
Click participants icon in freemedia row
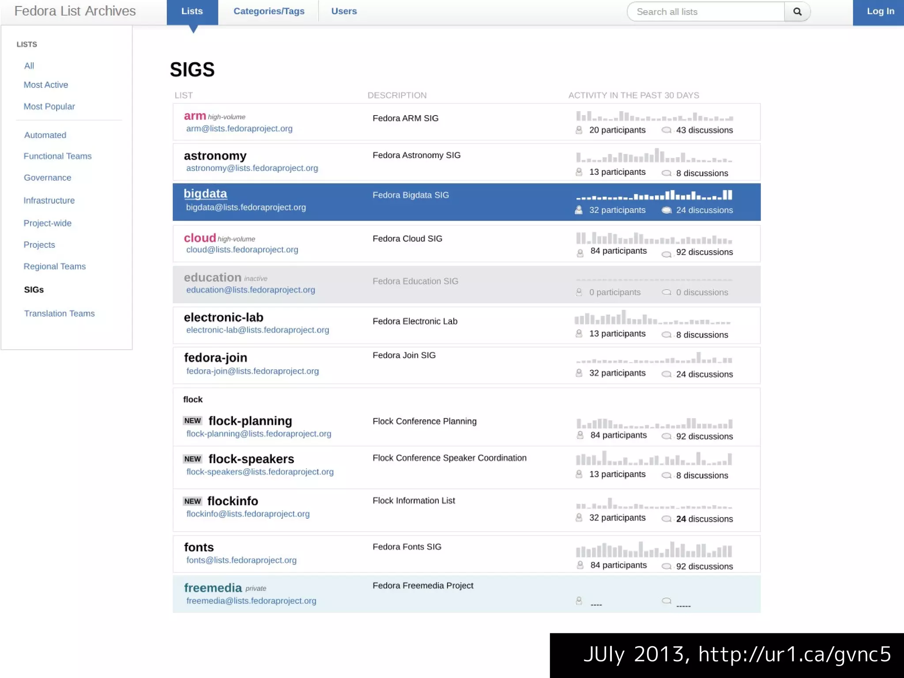579,600
